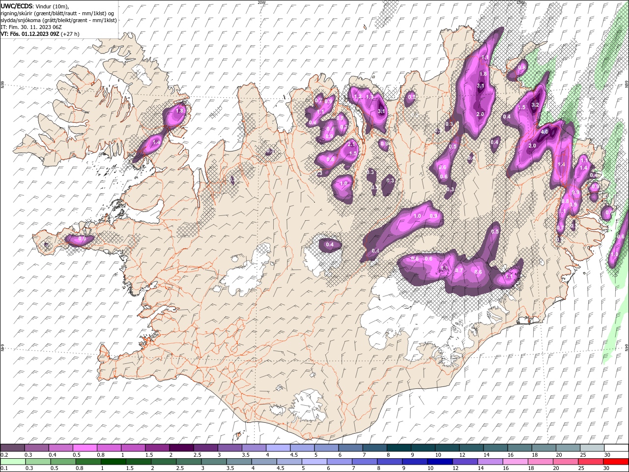Pick snow scale swatch between 3.5 and 4
The height and width of the screenshot is (472, 629).
[254, 448]
